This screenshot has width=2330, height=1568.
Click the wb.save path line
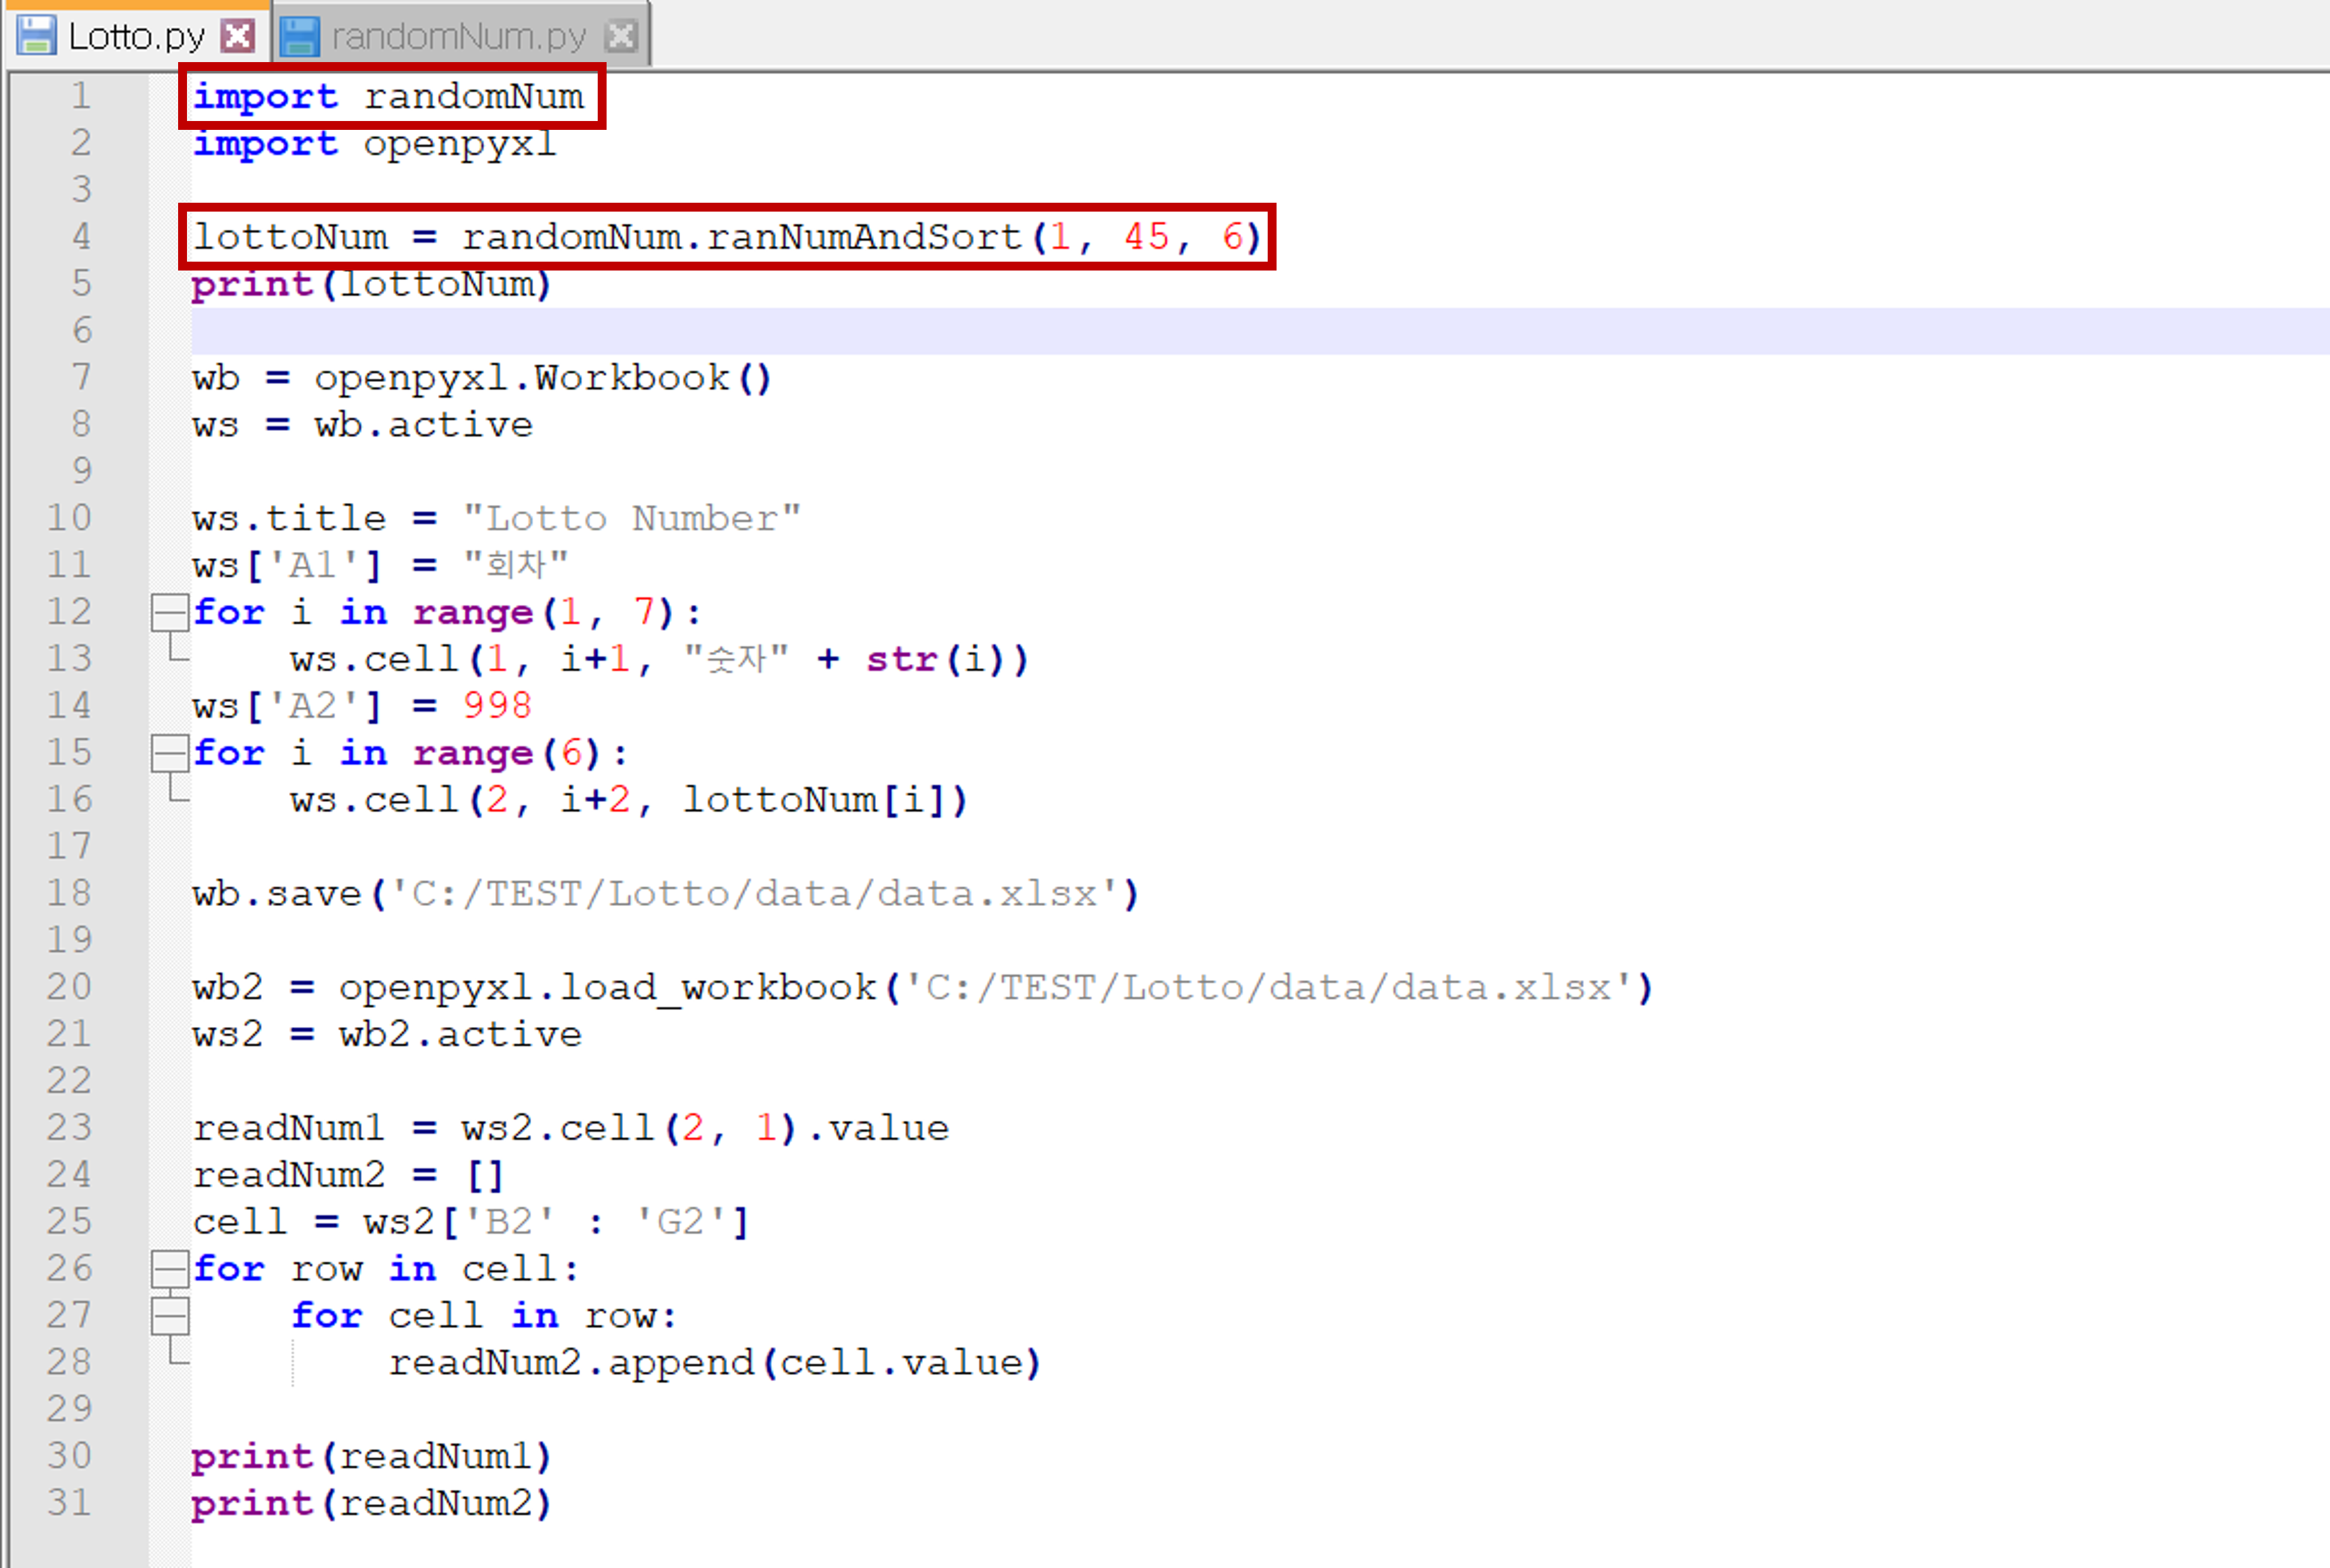click(666, 894)
